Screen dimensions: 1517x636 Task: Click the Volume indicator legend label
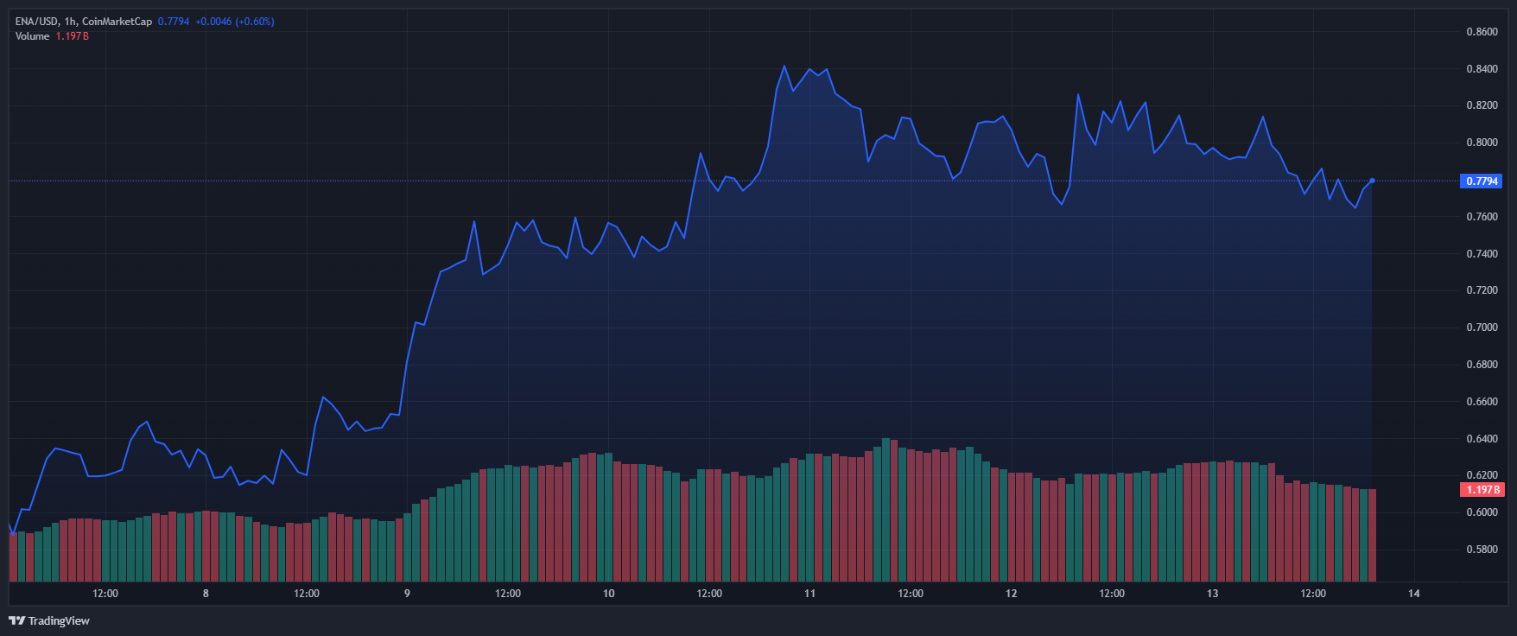tap(32, 36)
